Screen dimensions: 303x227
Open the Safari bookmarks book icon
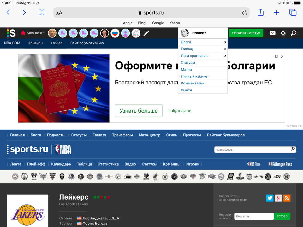pos(42,13)
